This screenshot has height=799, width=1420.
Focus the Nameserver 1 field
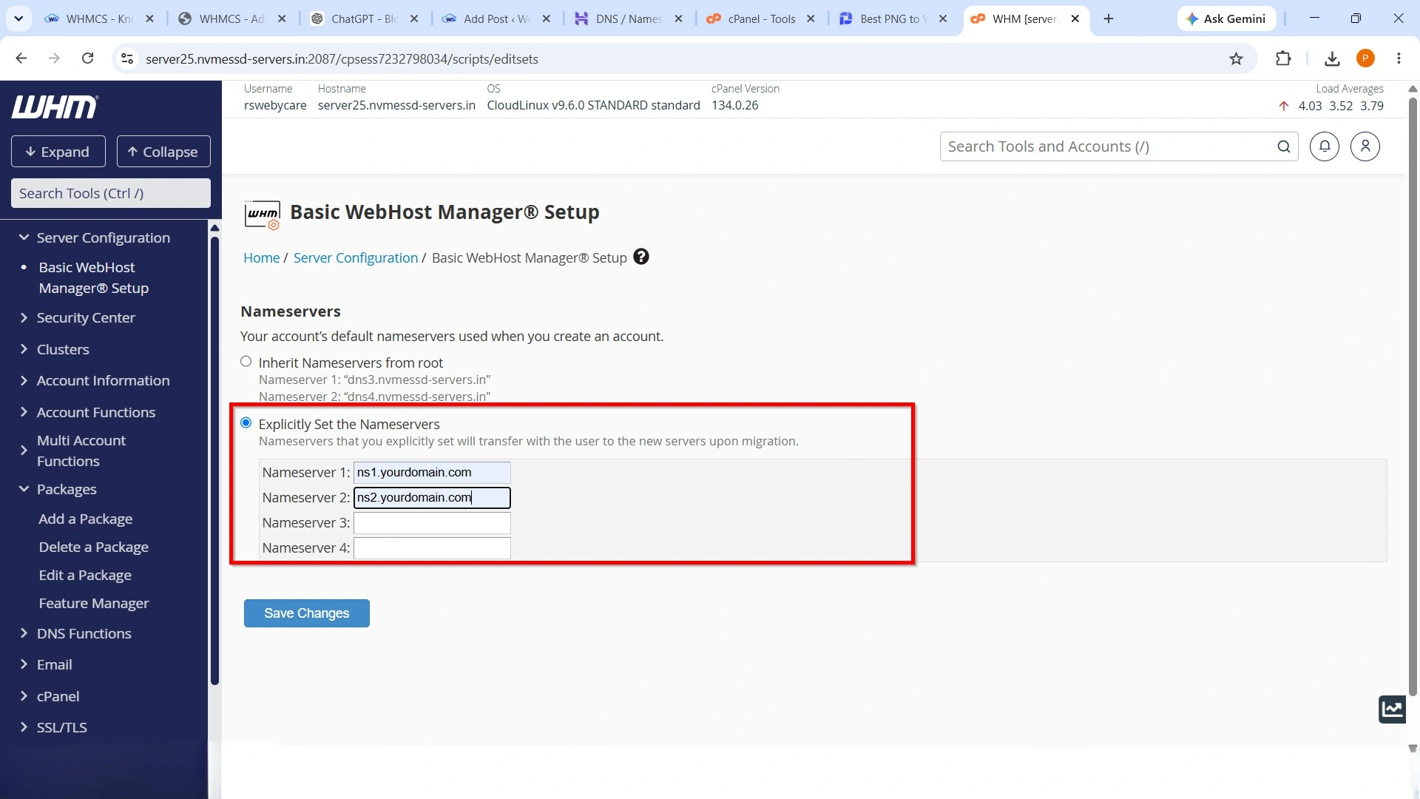(x=432, y=472)
